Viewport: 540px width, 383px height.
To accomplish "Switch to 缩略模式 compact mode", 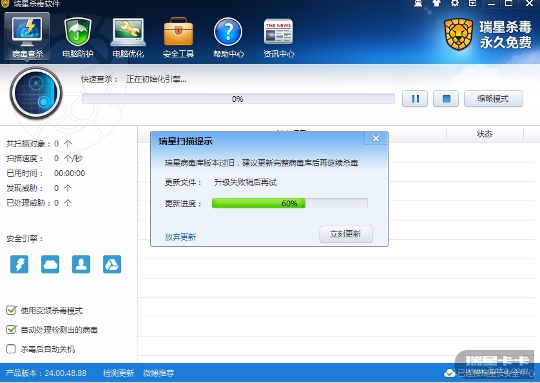I will [493, 99].
